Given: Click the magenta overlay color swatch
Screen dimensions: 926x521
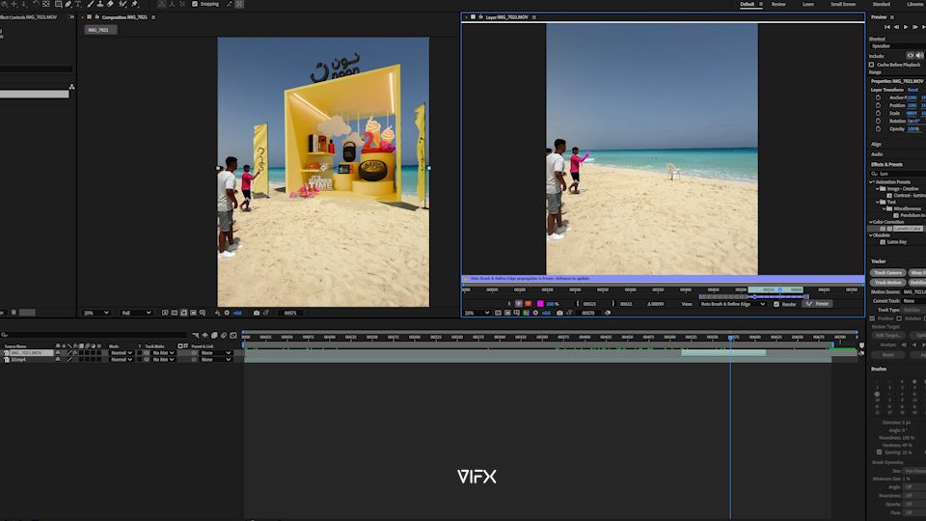Looking at the screenshot, I should click(540, 304).
